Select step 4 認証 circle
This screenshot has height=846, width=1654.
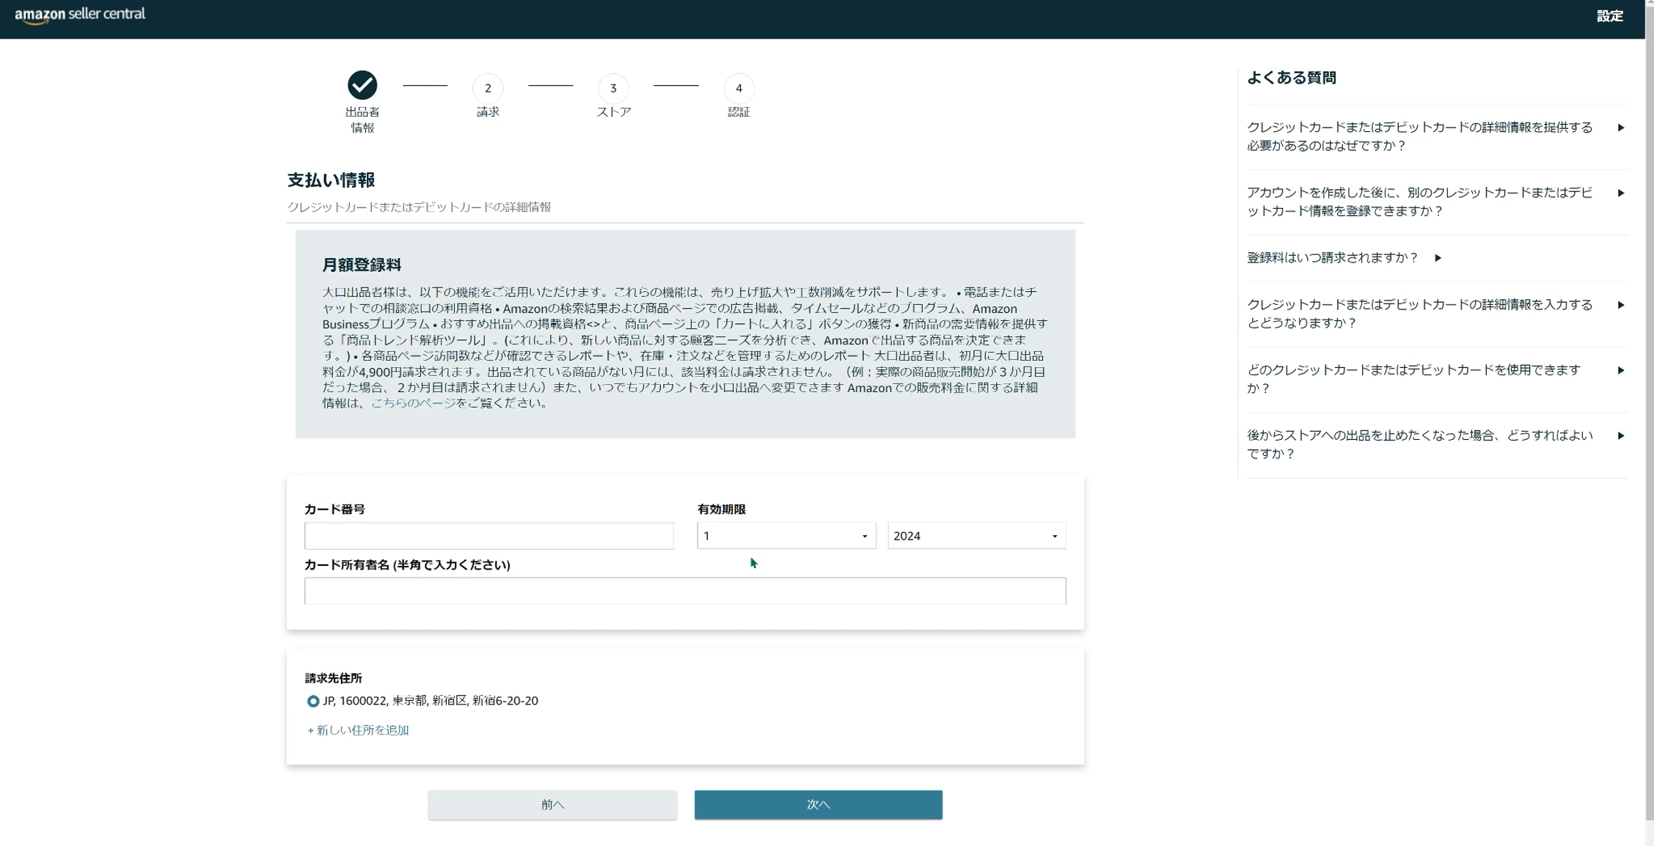coord(739,88)
